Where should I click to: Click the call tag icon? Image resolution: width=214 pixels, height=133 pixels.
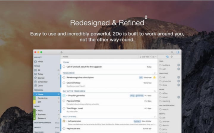pos(160,69)
